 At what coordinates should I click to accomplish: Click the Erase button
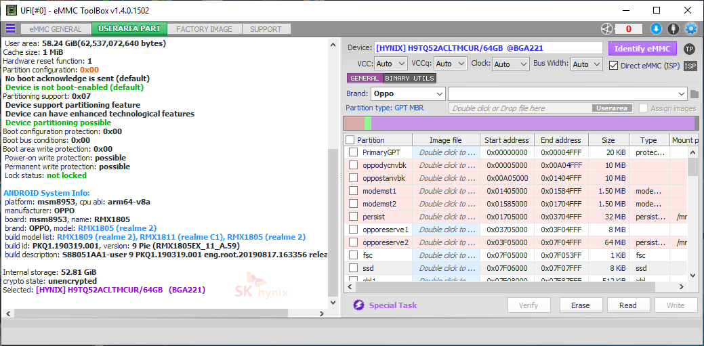(x=580, y=305)
